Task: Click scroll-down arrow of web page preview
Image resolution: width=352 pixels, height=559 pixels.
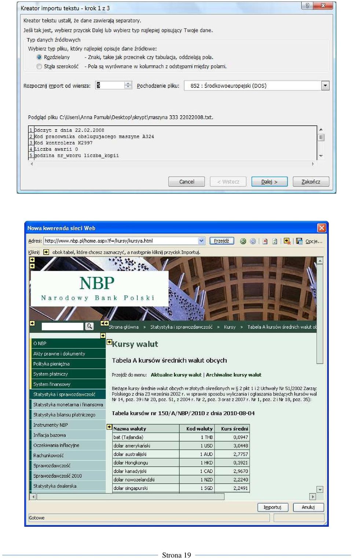Action: [320, 490]
